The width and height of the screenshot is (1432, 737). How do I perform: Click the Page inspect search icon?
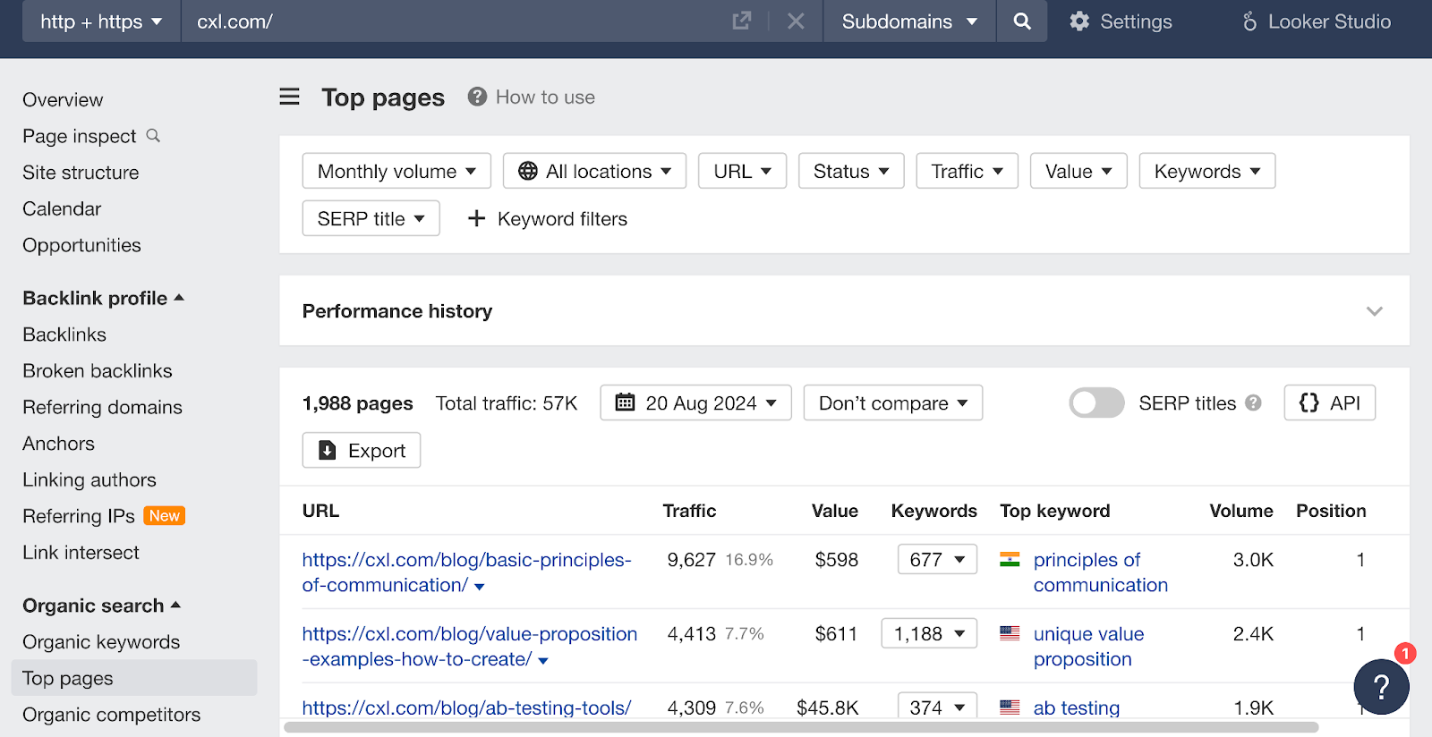pyautogui.click(x=153, y=135)
